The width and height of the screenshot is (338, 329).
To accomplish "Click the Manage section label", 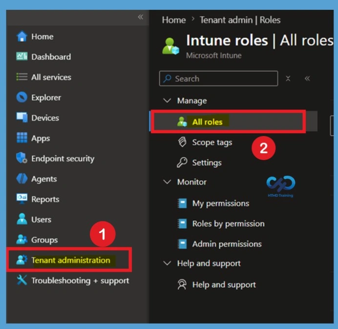I will [192, 101].
